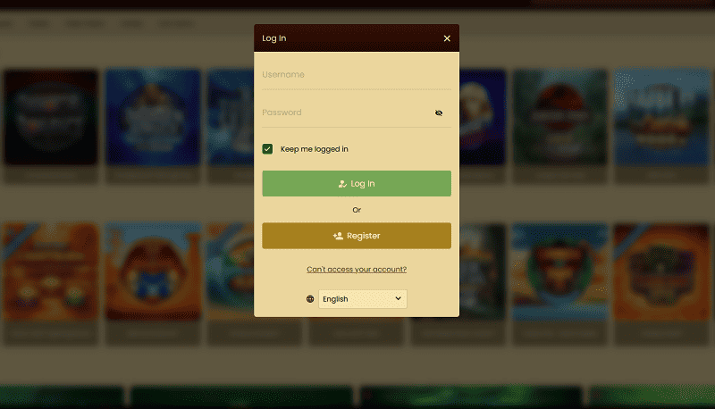715x409 pixels.
Task: Select the dark game thumbnail in top-left corner
Action: (51, 118)
